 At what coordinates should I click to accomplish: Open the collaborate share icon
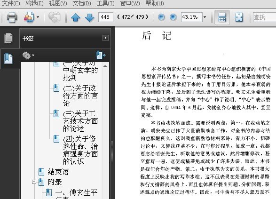tap(29, 17)
